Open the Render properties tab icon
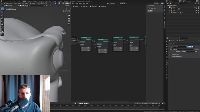The width and height of the screenshot is (200, 112). (x=167, y=44)
